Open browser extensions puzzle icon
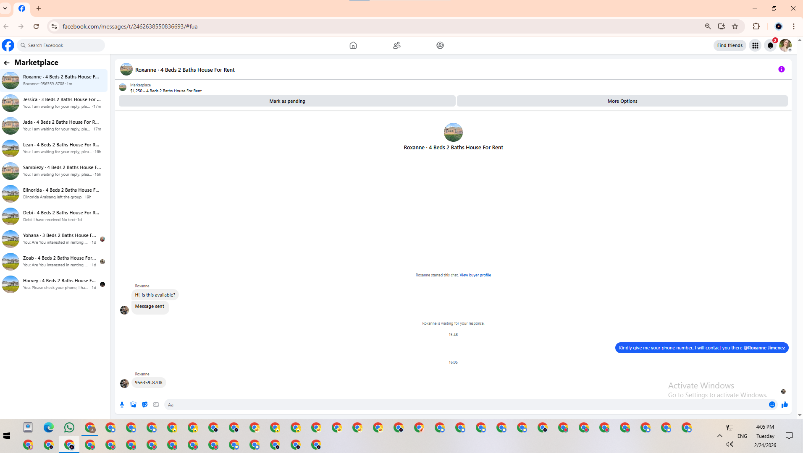Viewport: 803px width, 453px height. point(756,26)
